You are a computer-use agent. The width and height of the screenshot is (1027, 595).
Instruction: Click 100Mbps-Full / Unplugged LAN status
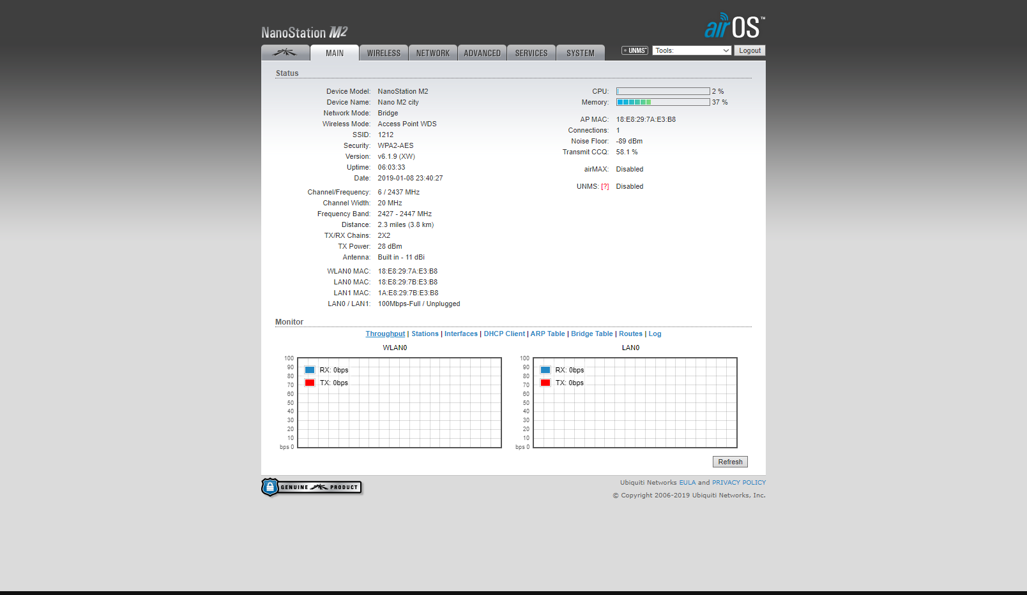point(419,304)
